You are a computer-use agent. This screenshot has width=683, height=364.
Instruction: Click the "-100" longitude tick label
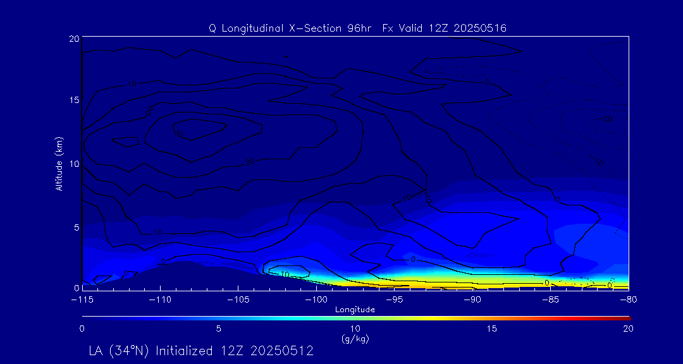(316, 300)
